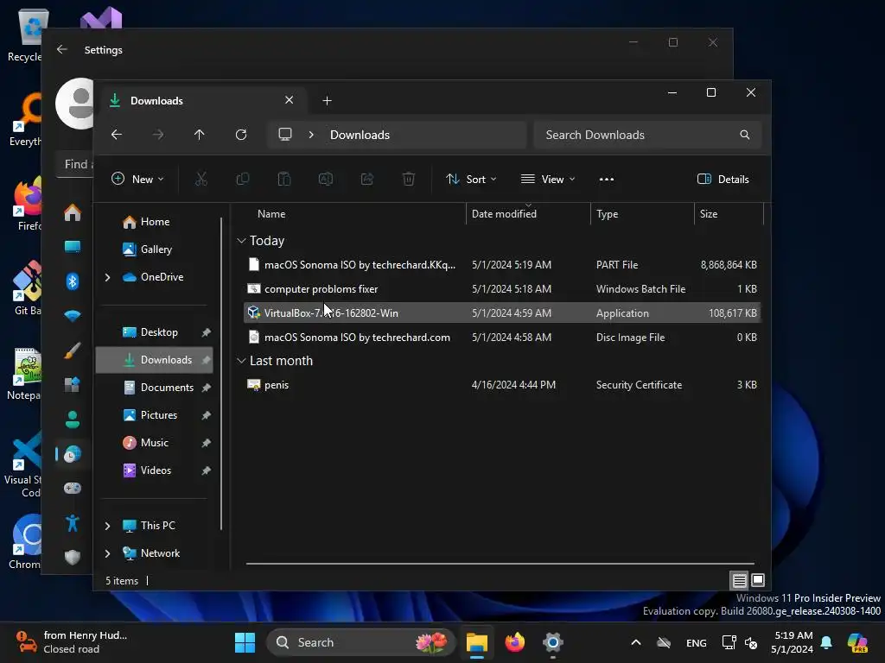885x663 pixels.
Task: Click the Copy icon in File Explorer toolbar
Action: tap(243, 180)
